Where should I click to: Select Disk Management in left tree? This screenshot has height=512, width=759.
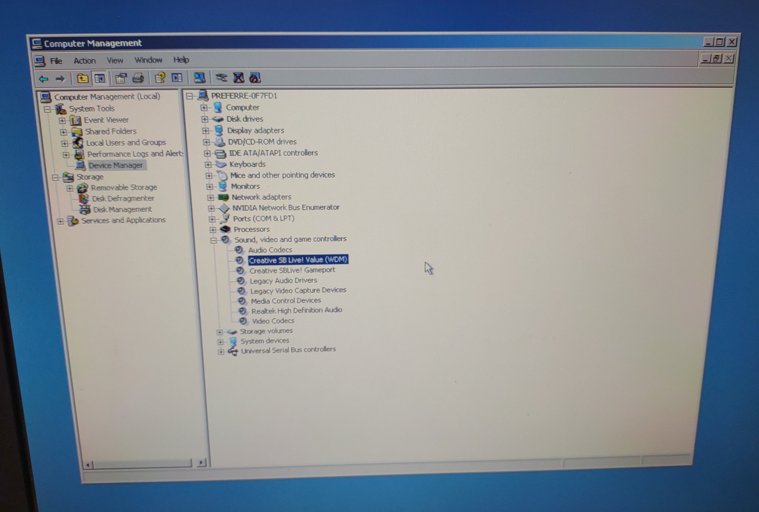[122, 209]
